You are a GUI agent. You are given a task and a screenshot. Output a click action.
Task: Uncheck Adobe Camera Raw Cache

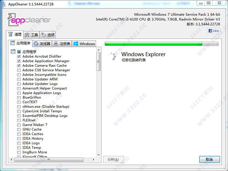pyautogui.click(x=19, y=65)
